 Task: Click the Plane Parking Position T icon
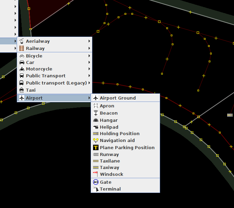(x=96, y=147)
